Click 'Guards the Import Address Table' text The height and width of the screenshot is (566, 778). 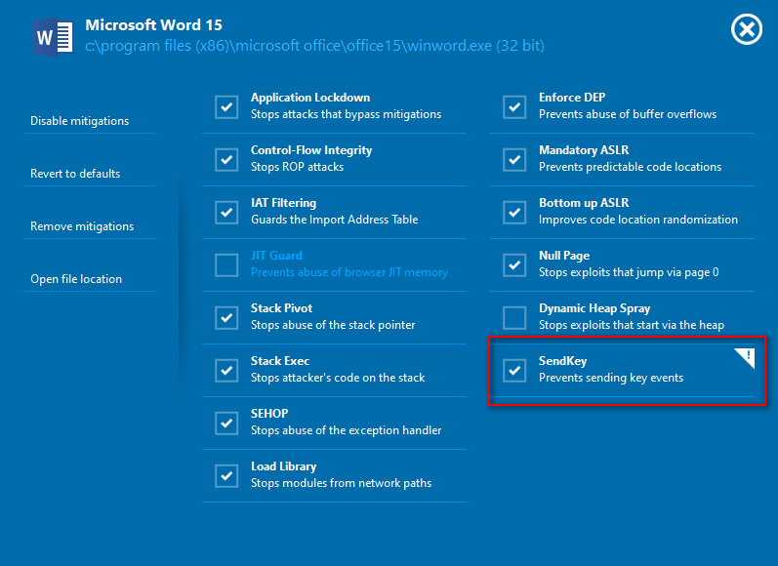(x=335, y=220)
